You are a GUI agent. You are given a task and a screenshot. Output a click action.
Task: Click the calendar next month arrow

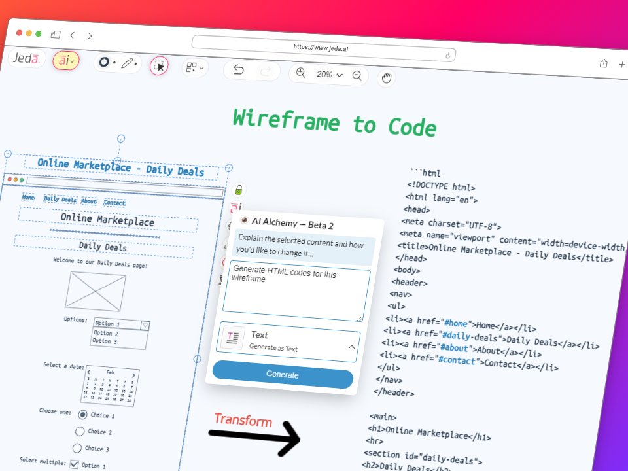tap(133, 375)
